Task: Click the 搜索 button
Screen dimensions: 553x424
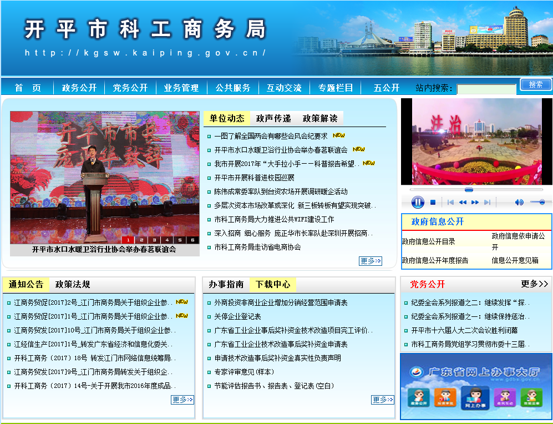Action: click(536, 85)
